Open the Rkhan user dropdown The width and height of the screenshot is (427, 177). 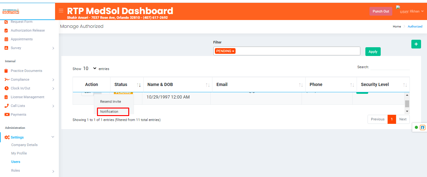click(x=417, y=11)
